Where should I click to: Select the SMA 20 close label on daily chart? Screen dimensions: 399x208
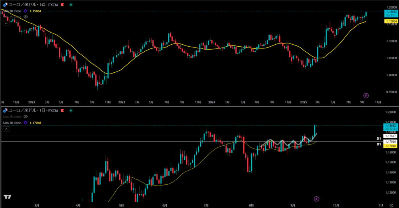coord(12,122)
